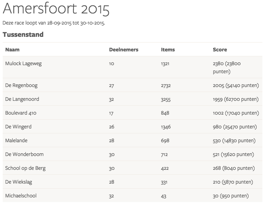This screenshot has width=272, height=207.
Task: Select De Wingerd in the standings
Action: [18, 127]
